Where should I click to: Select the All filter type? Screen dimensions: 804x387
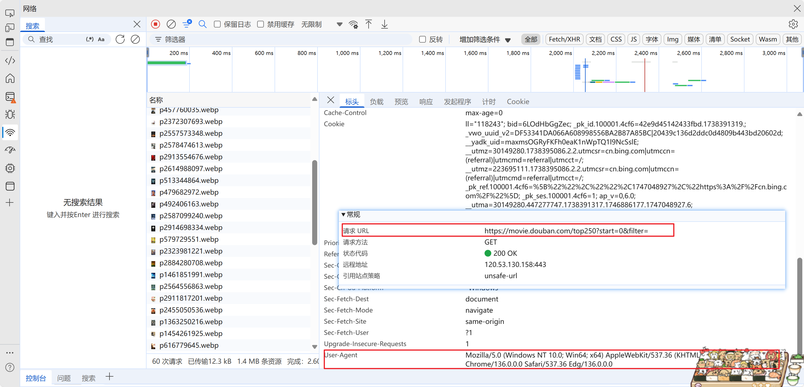531,40
